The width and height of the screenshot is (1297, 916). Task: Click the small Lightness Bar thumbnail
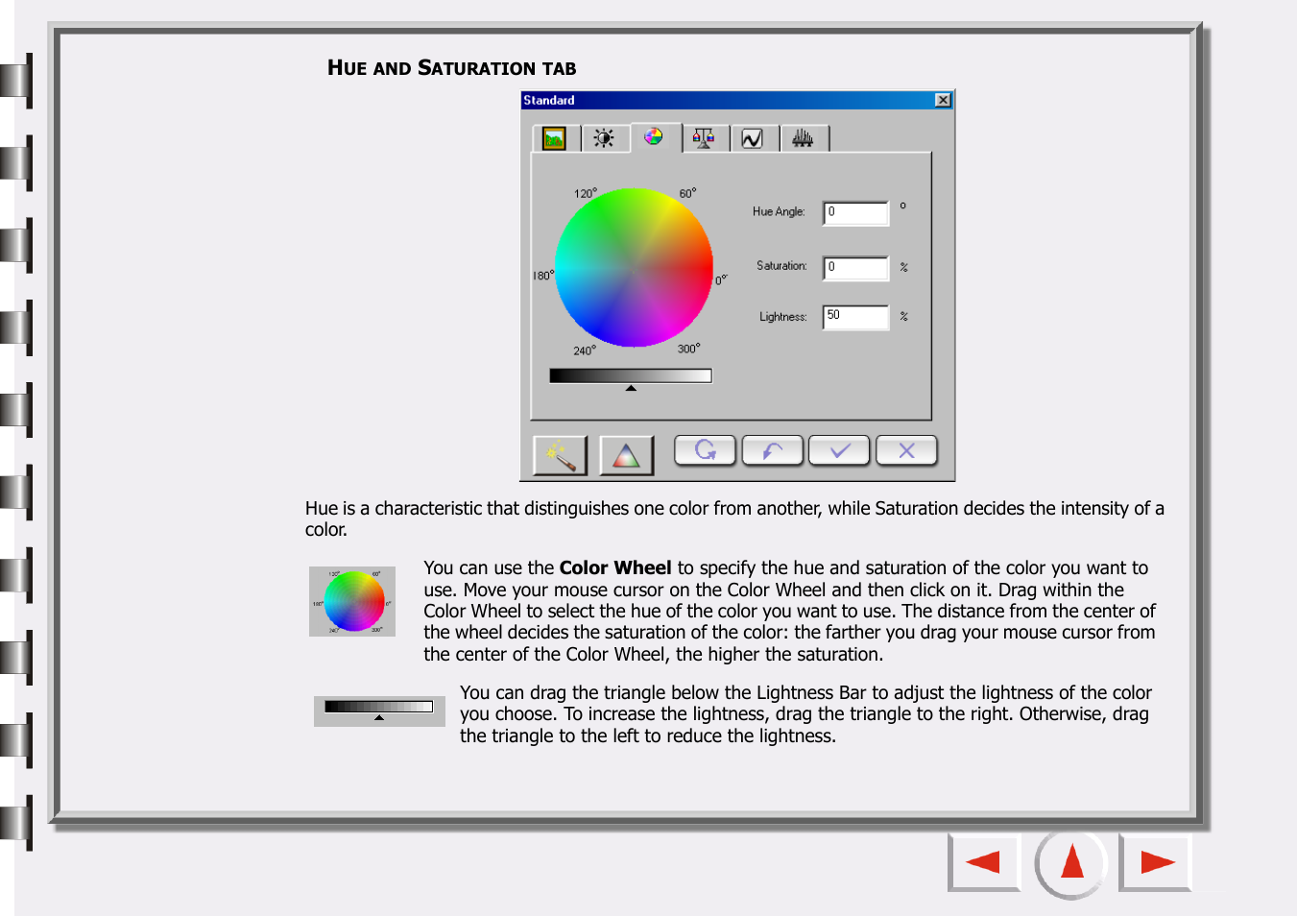[x=379, y=711]
